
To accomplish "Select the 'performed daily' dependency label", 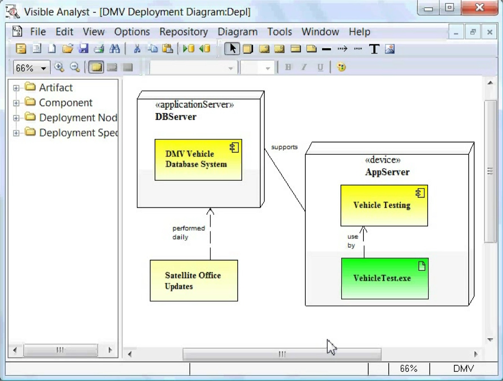I will pos(189,233).
